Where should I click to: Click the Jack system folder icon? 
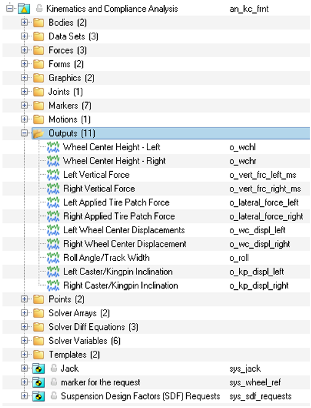(39, 369)
